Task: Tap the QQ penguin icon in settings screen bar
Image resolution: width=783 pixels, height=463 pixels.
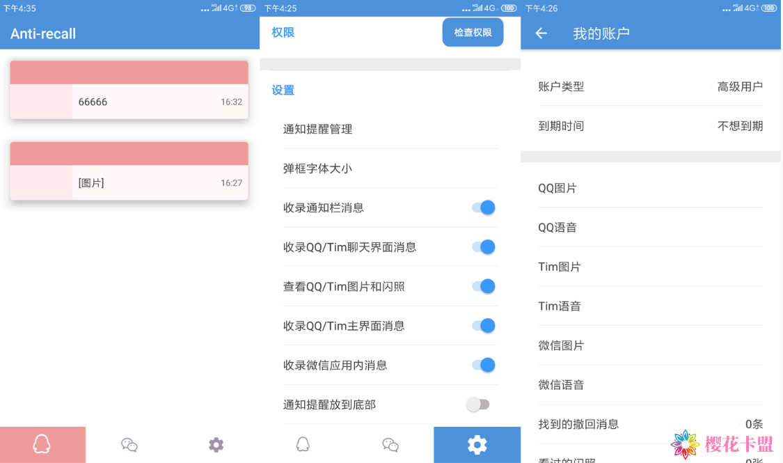Action: [303, 444]
